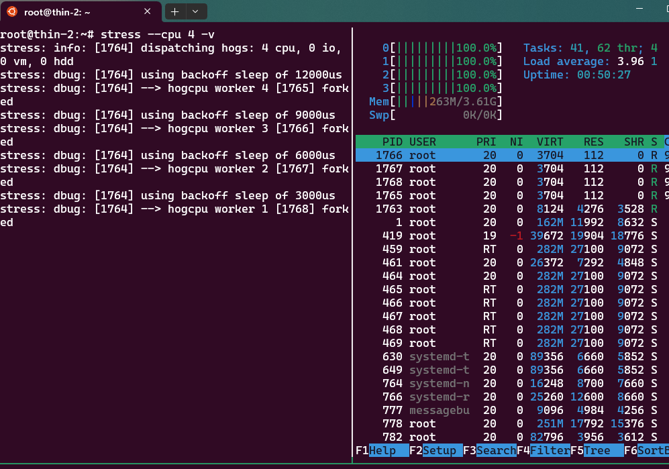Select process row PID 466
The height and width of the screenshot is (469, 669).
[512, 303]
